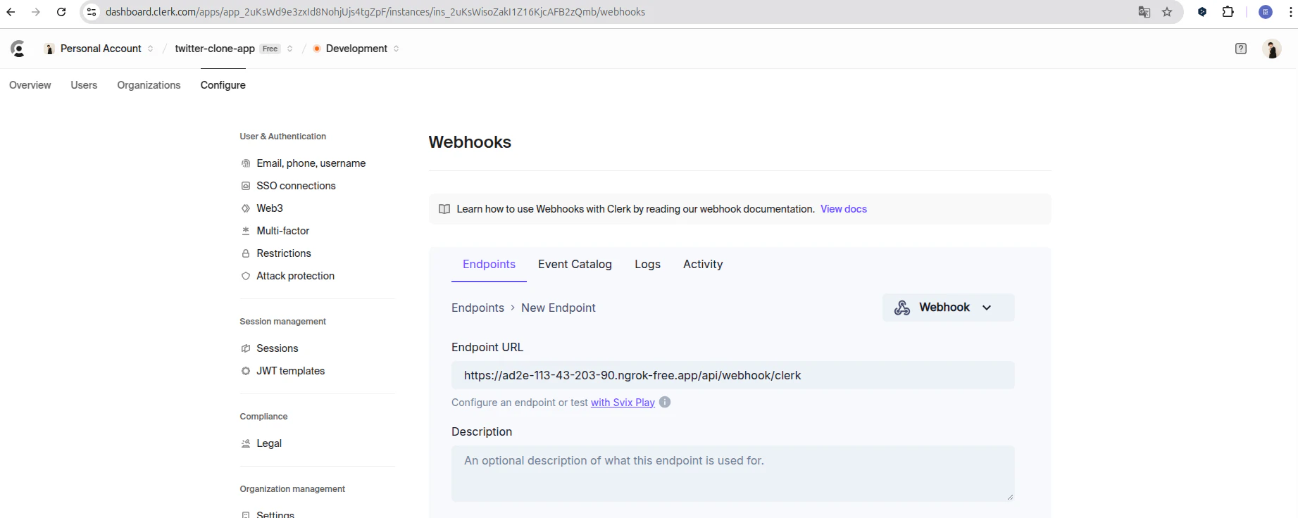Image resolution: width=1298 pixels, height=518 pixels.
Task: Bookmark page with the star icon
Action: (1167, 12)
